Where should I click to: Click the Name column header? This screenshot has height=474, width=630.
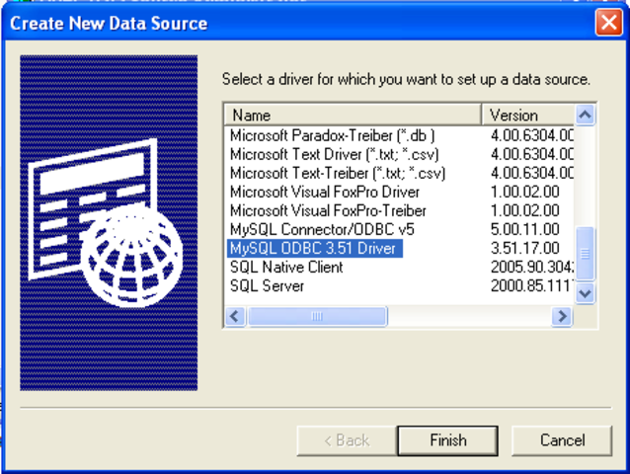[353, 116]
